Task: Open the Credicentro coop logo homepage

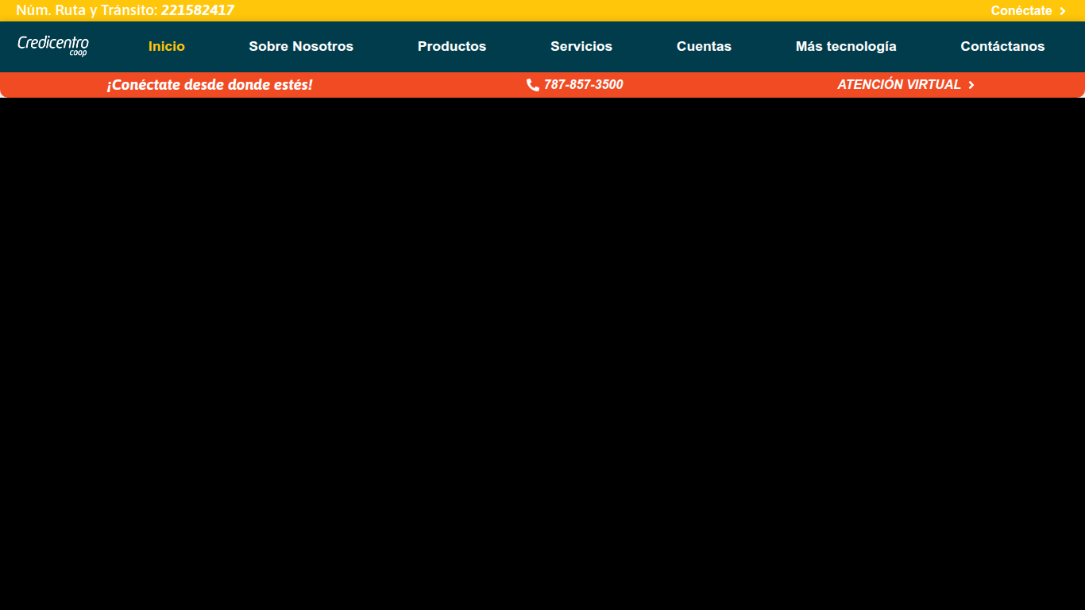Action: (53, 46)
